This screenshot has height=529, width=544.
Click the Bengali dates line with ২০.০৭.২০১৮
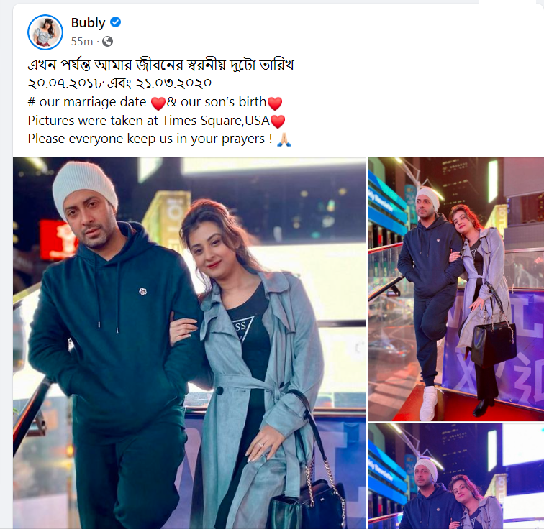pos(119,83)
